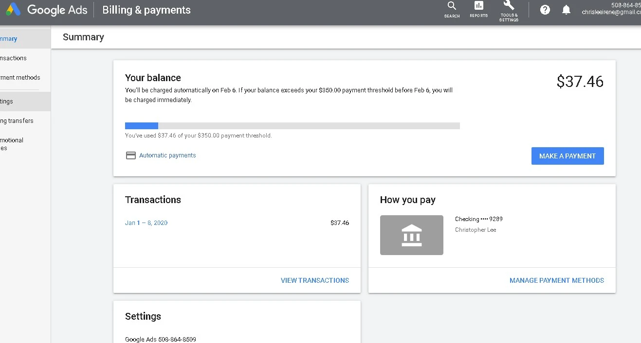Open the Summary sidebar item
The height and width of the screenshot is (343, 641).
coord(25,39)
